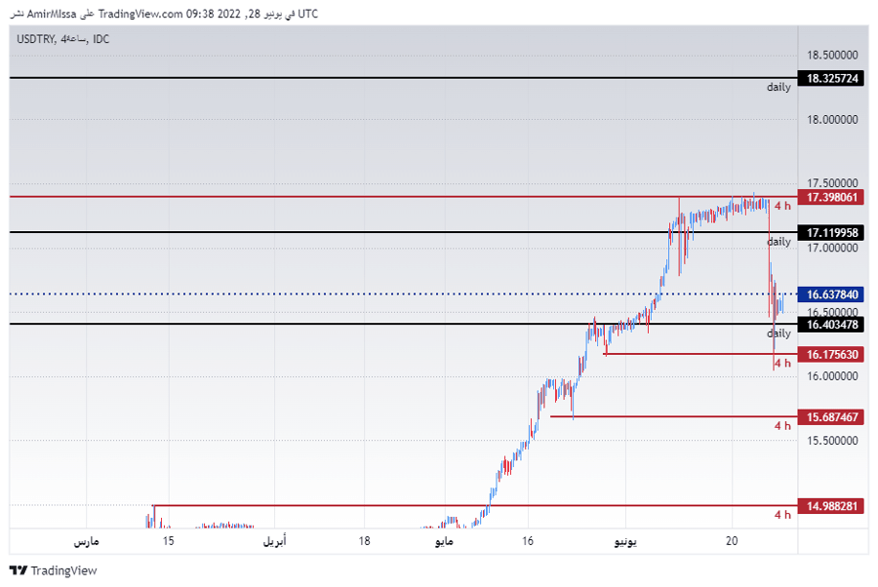Open the TradingView wordmark link
Viewport: 878px width, 587px height.
coord(63,570)
